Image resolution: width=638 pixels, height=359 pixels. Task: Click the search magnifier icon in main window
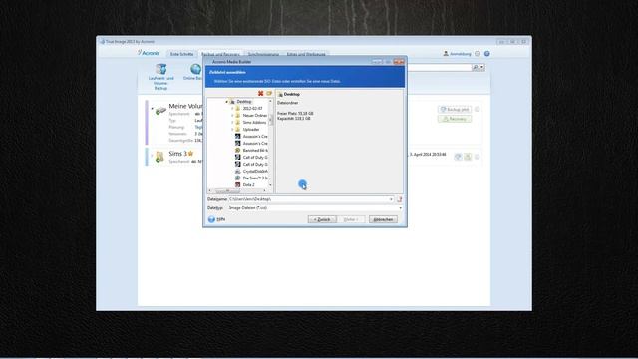[475, 67]
